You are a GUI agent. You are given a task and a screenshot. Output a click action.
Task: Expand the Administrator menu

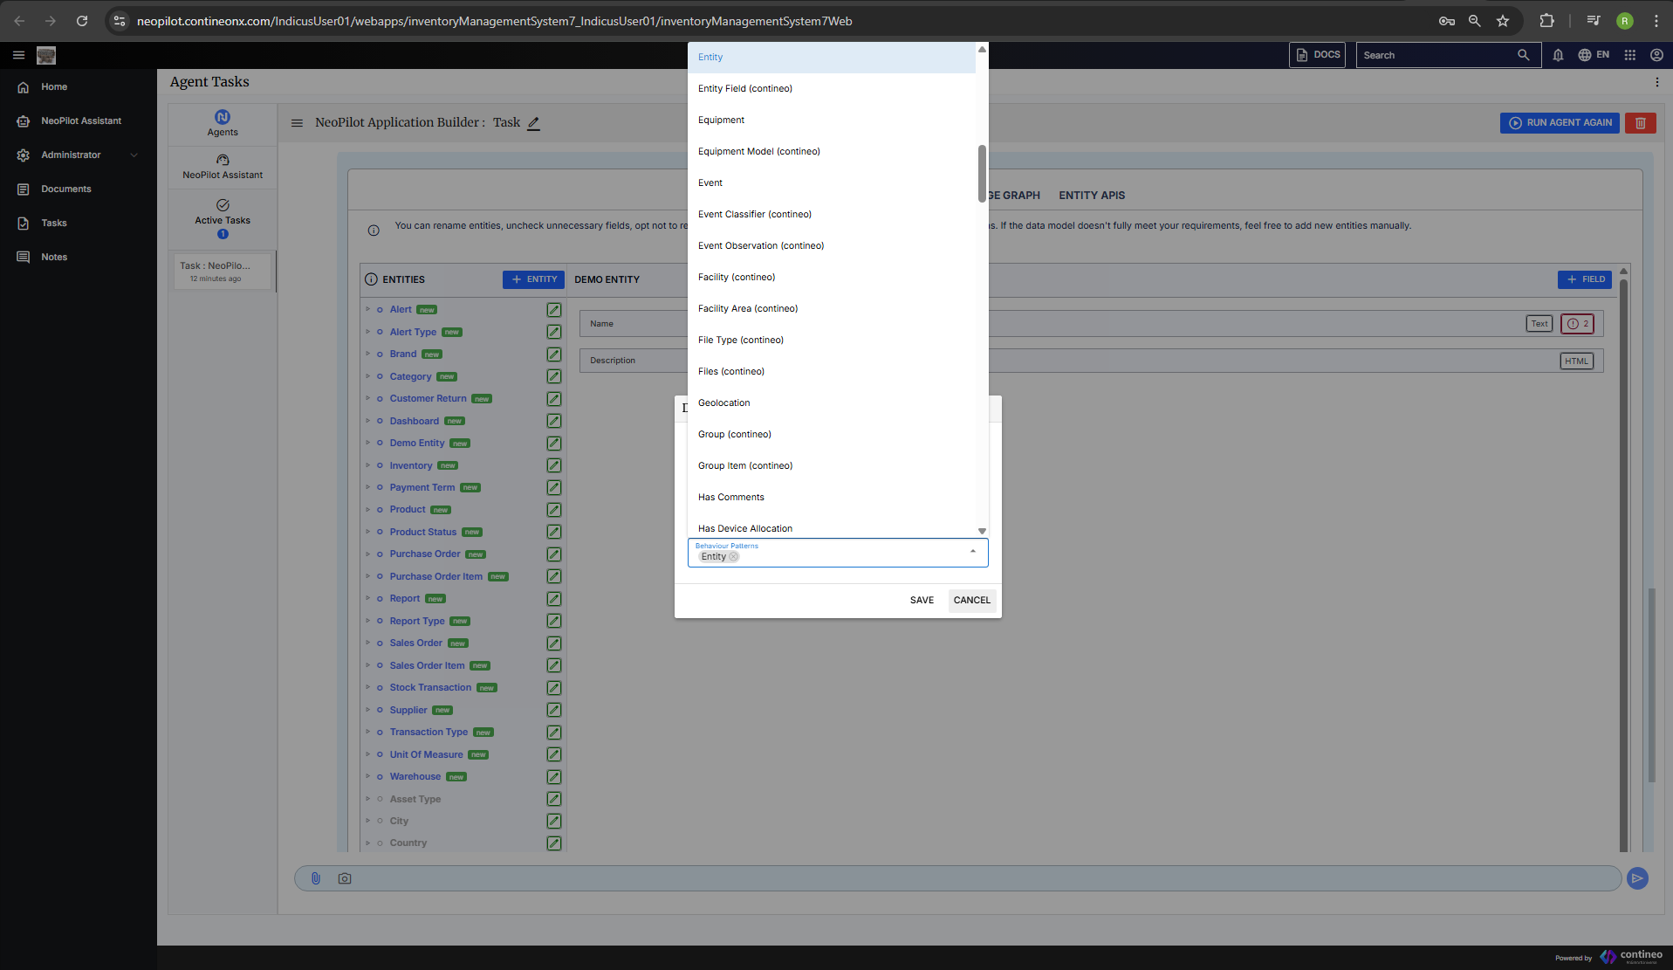(79, 155)
